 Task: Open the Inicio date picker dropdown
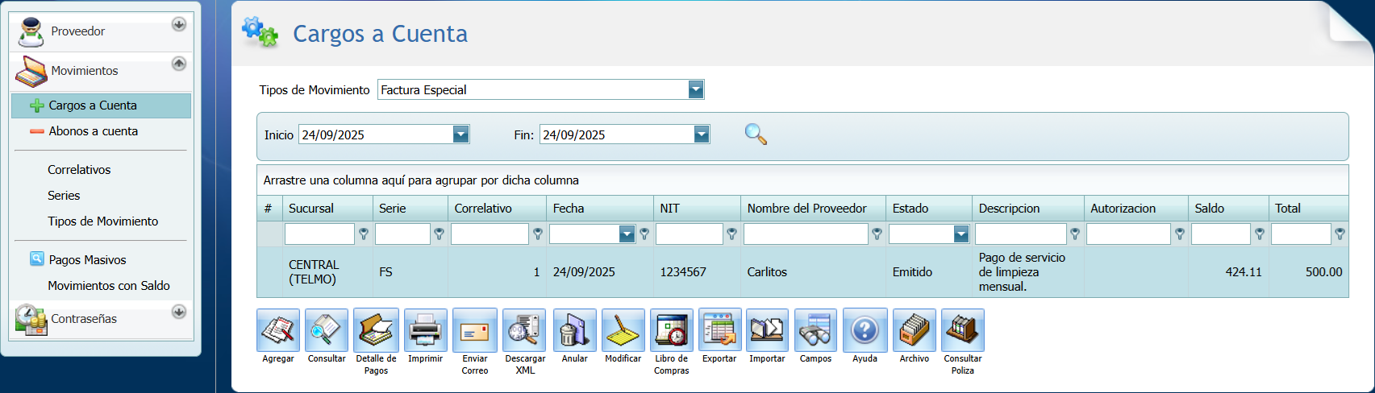[460, 134]
